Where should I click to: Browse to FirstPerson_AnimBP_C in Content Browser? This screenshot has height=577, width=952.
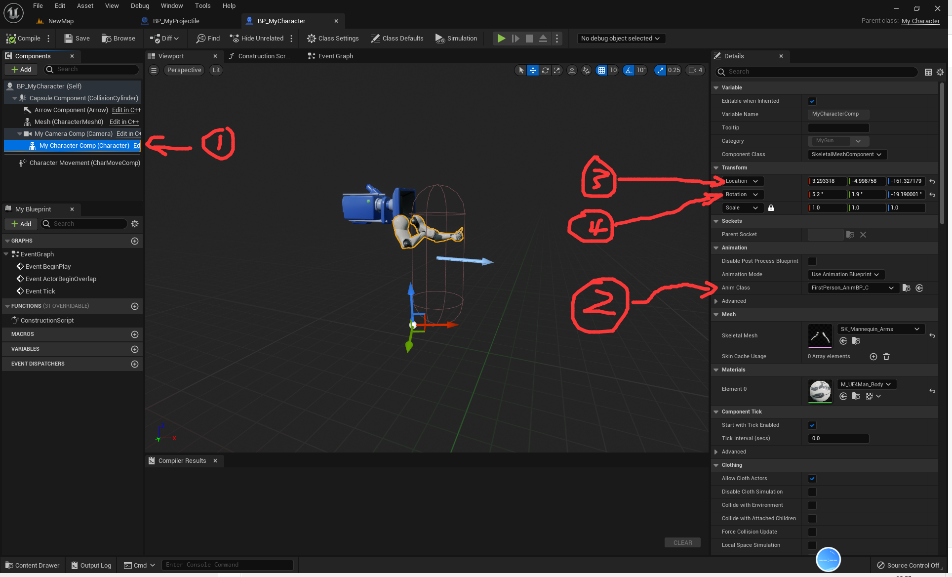907,288
